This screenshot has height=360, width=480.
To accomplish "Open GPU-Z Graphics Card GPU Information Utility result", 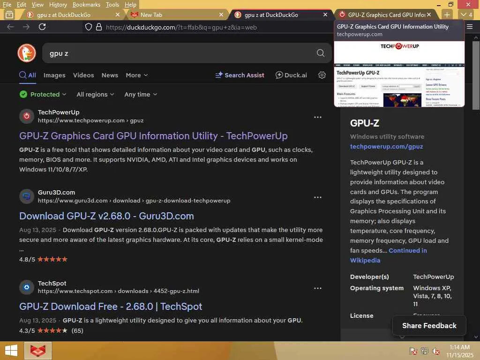I will [153, 135].
